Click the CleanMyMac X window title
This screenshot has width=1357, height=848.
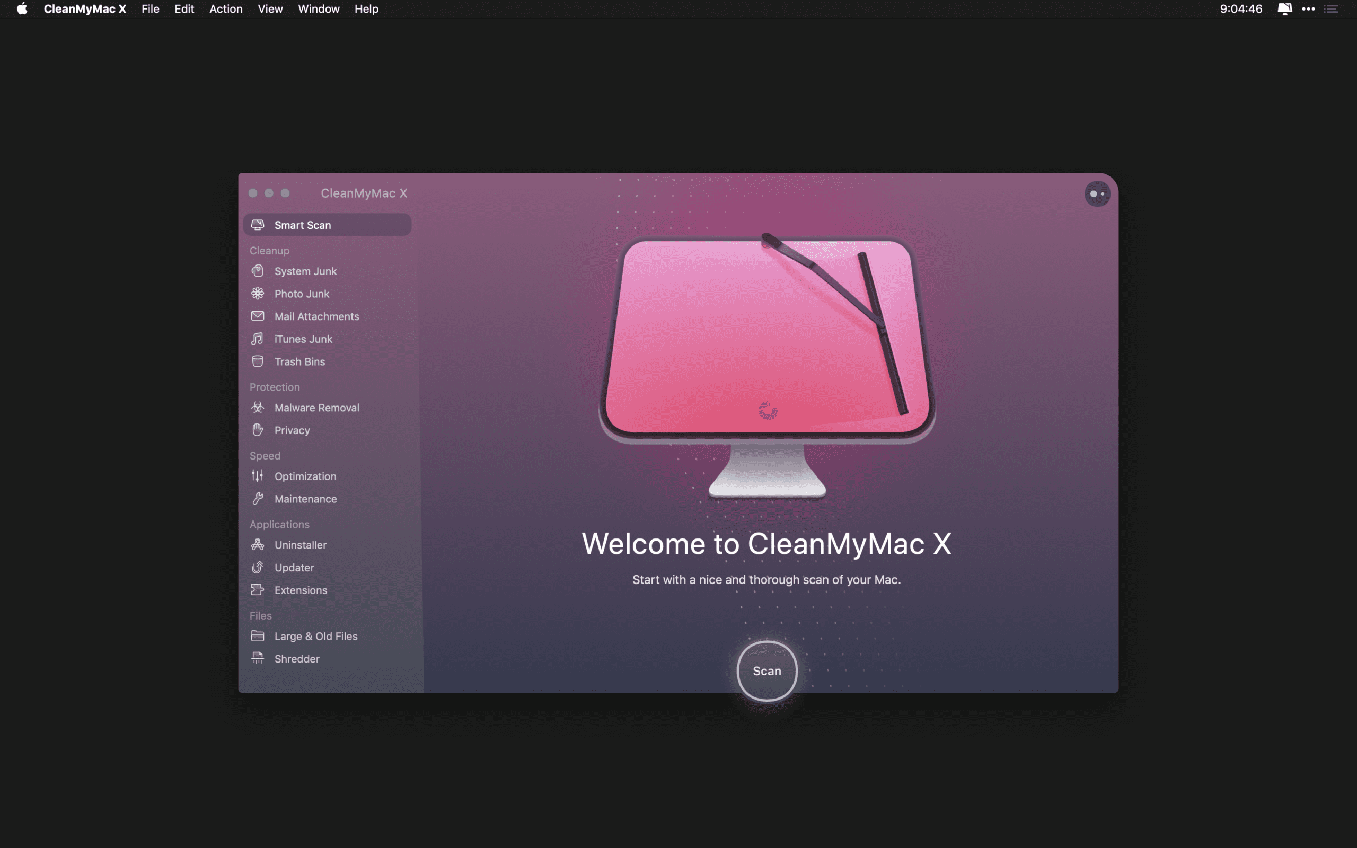(x=364, y=193)
